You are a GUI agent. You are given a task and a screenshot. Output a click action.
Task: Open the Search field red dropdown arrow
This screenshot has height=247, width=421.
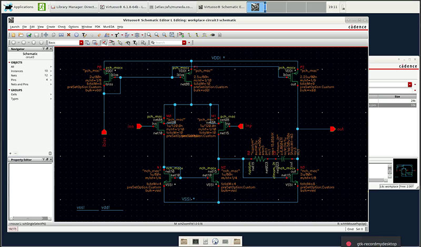tap(184, 43)
